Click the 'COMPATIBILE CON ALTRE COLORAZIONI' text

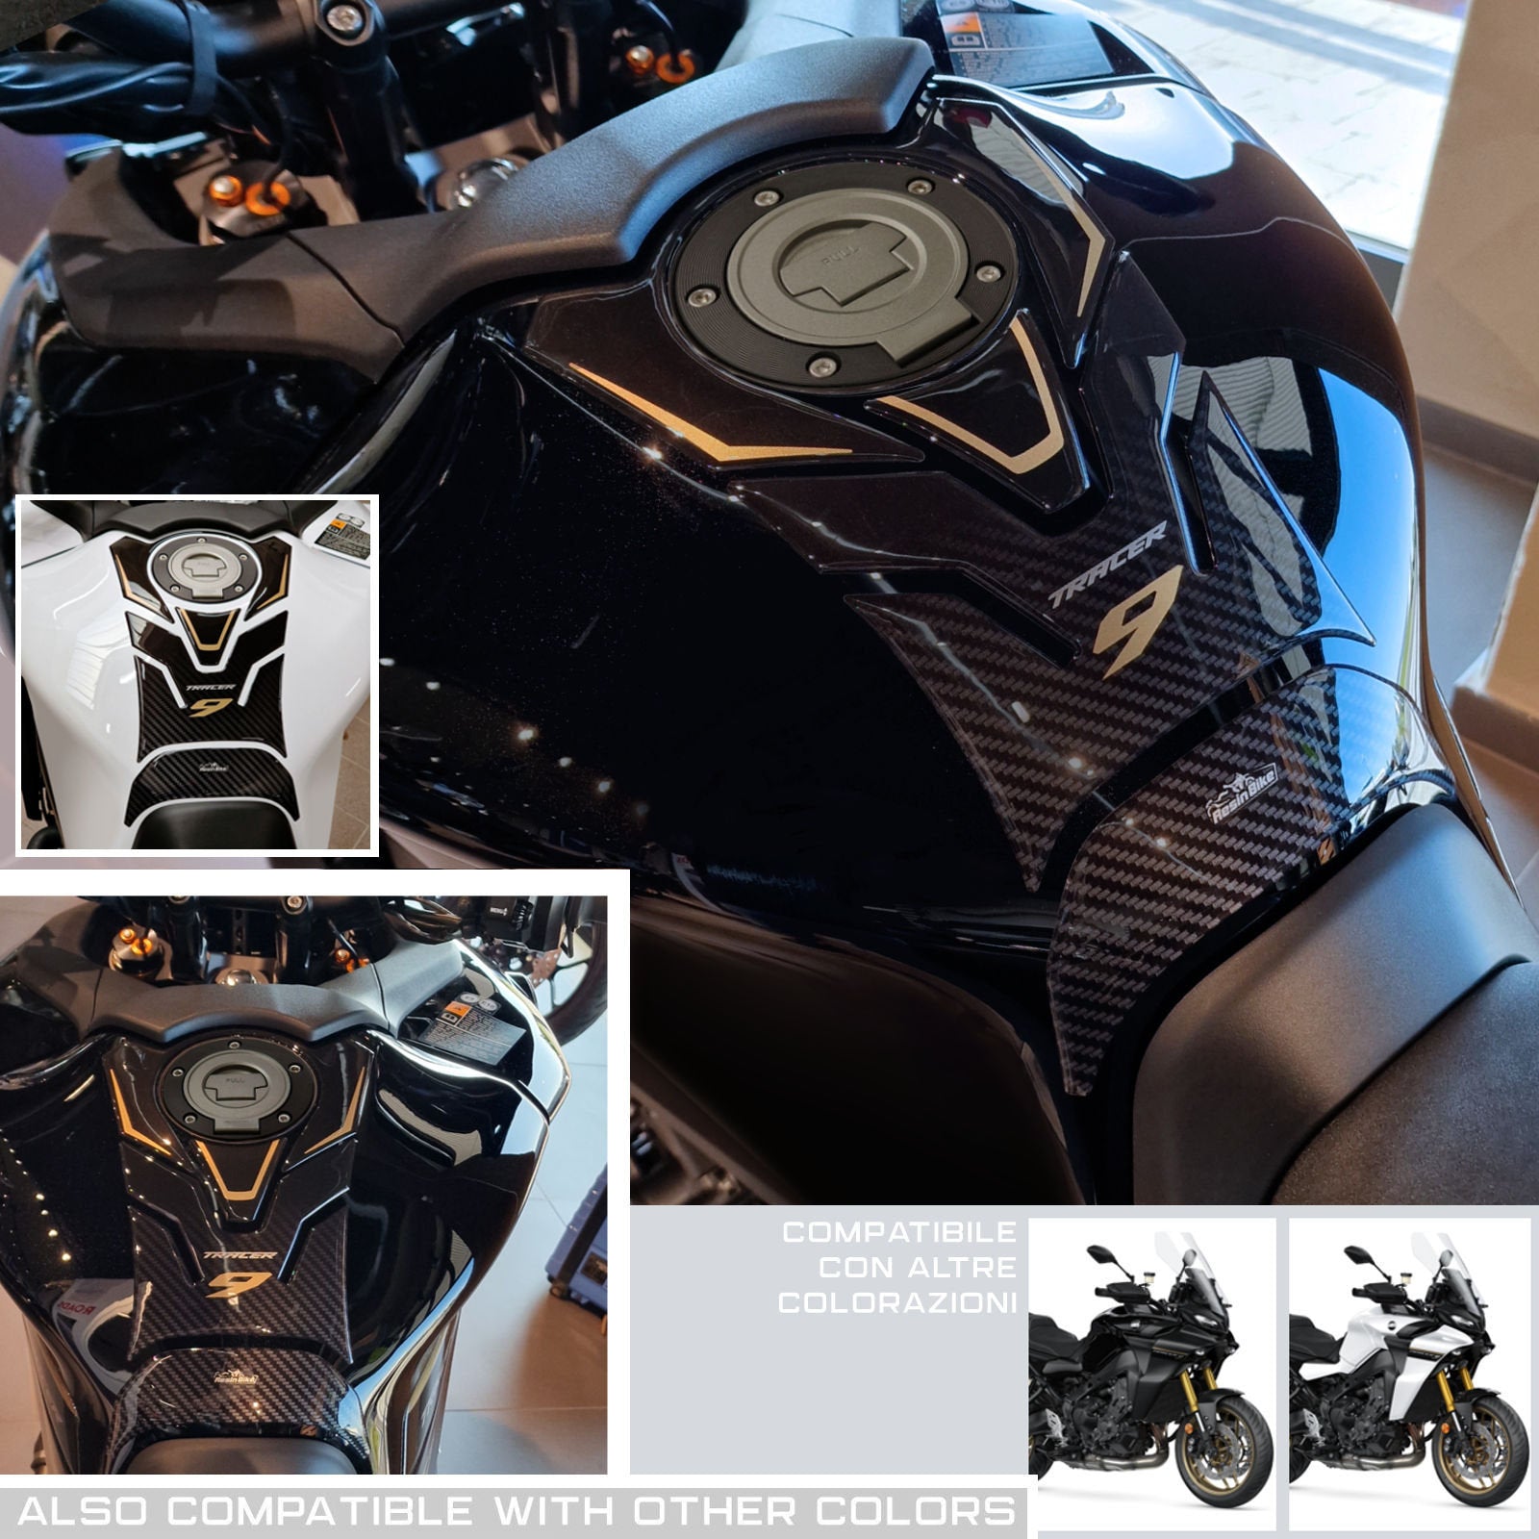897,1268
